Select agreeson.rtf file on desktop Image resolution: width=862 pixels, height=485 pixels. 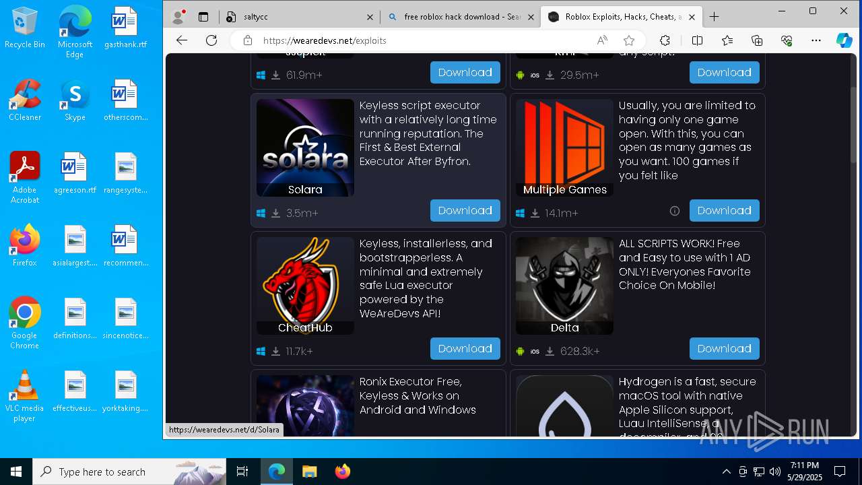pos(75,173)
